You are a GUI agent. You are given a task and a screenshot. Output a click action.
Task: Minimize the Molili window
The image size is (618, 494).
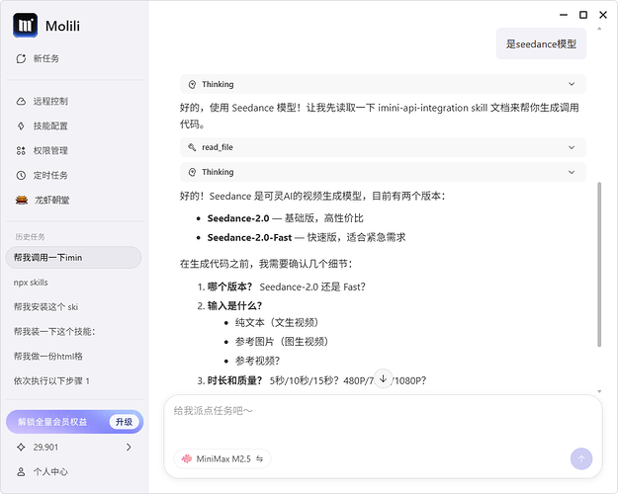(564, 15)
